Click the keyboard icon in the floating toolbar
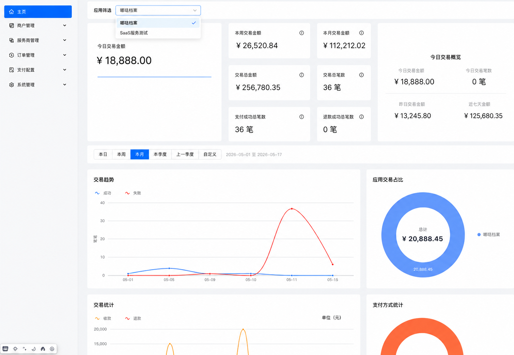Screen dimensions: 514x355 [5, 349]
